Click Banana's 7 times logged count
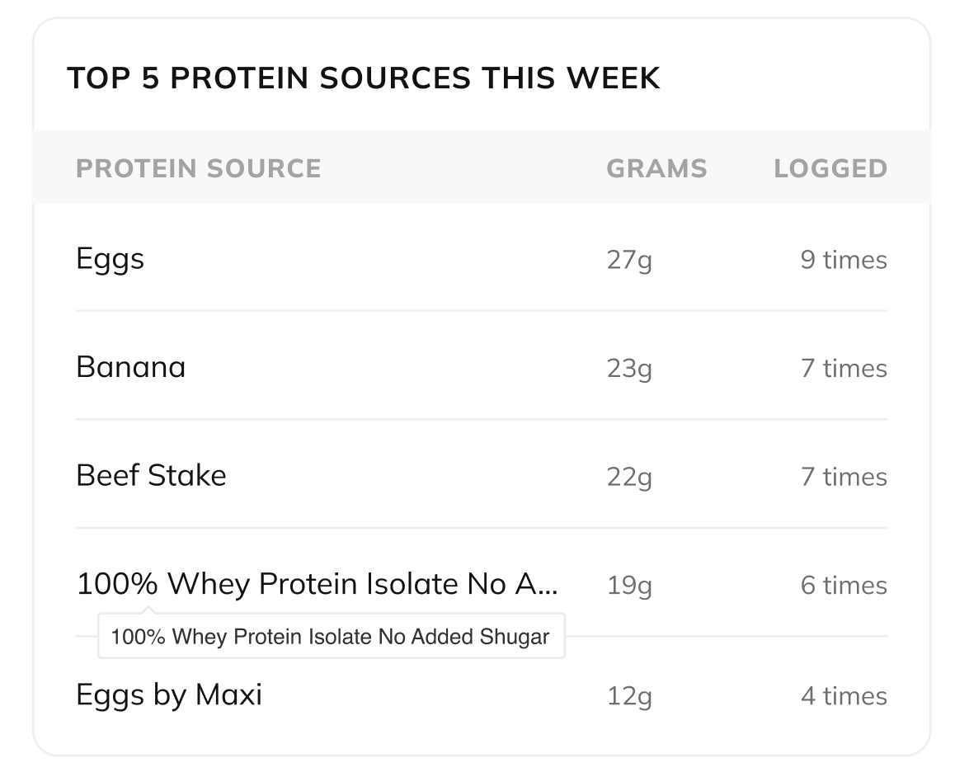 844,369
